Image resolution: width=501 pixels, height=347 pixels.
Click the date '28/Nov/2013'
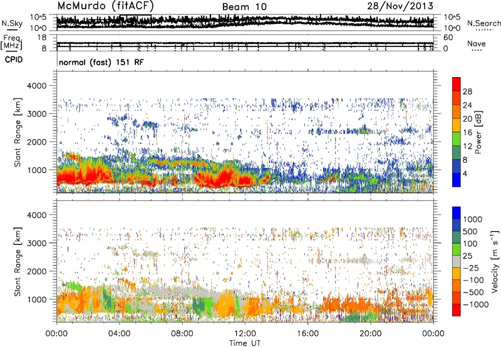[400, 6]
